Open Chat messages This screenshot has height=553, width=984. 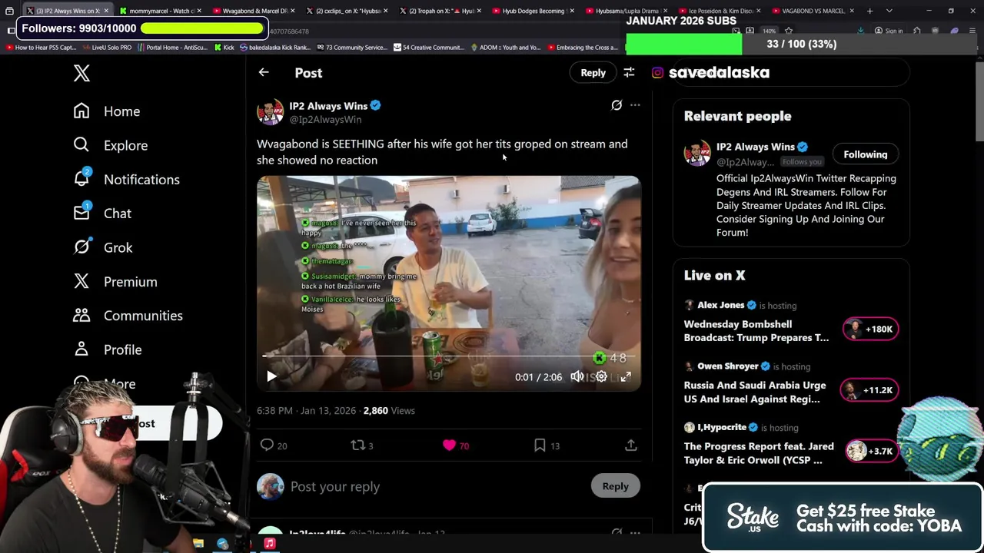point(102,214)
